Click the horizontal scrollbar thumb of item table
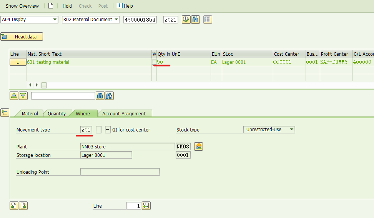The width and height of the screenshot is (374, 218). [x=44, y=85]
